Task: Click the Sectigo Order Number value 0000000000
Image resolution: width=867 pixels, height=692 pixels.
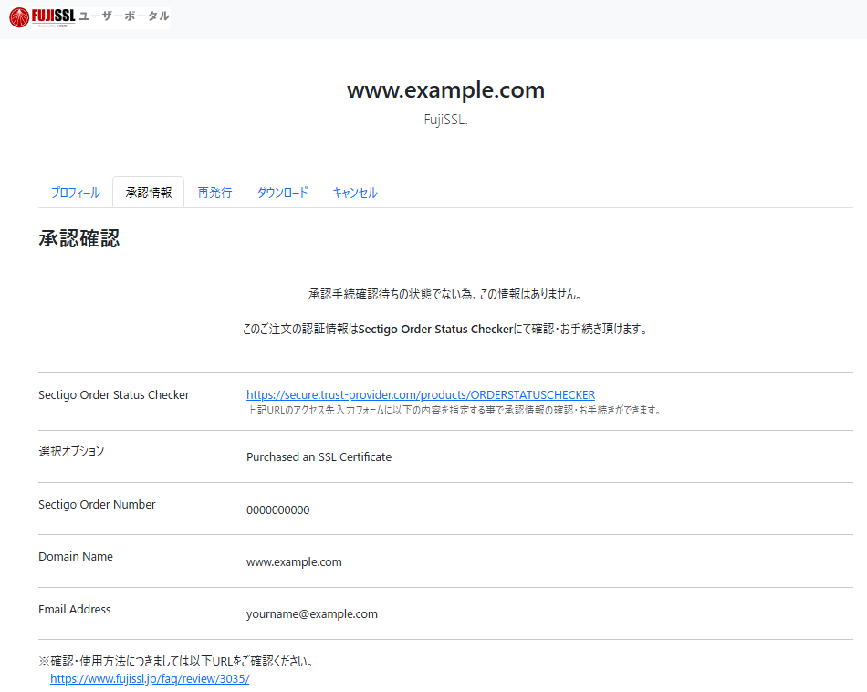Action: [277, 509]
